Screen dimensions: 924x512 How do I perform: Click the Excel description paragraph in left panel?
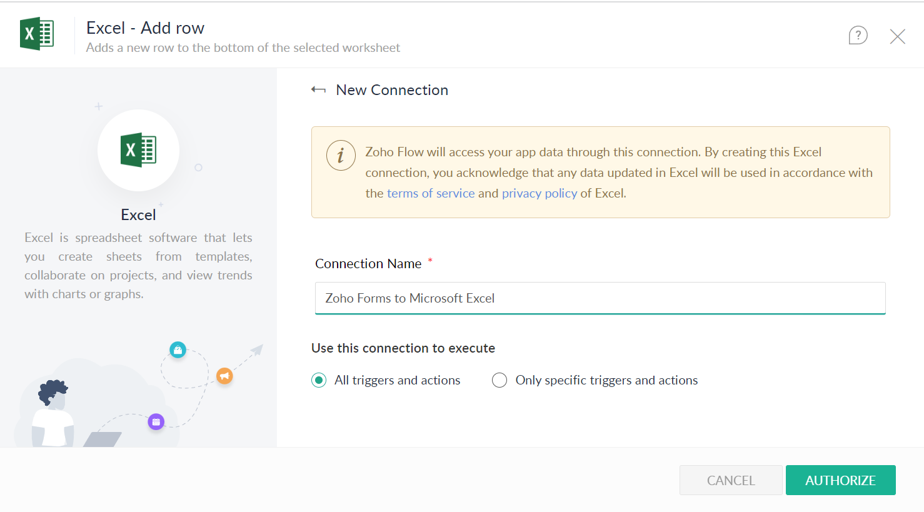pyautogui.click(x=138, y=266)
